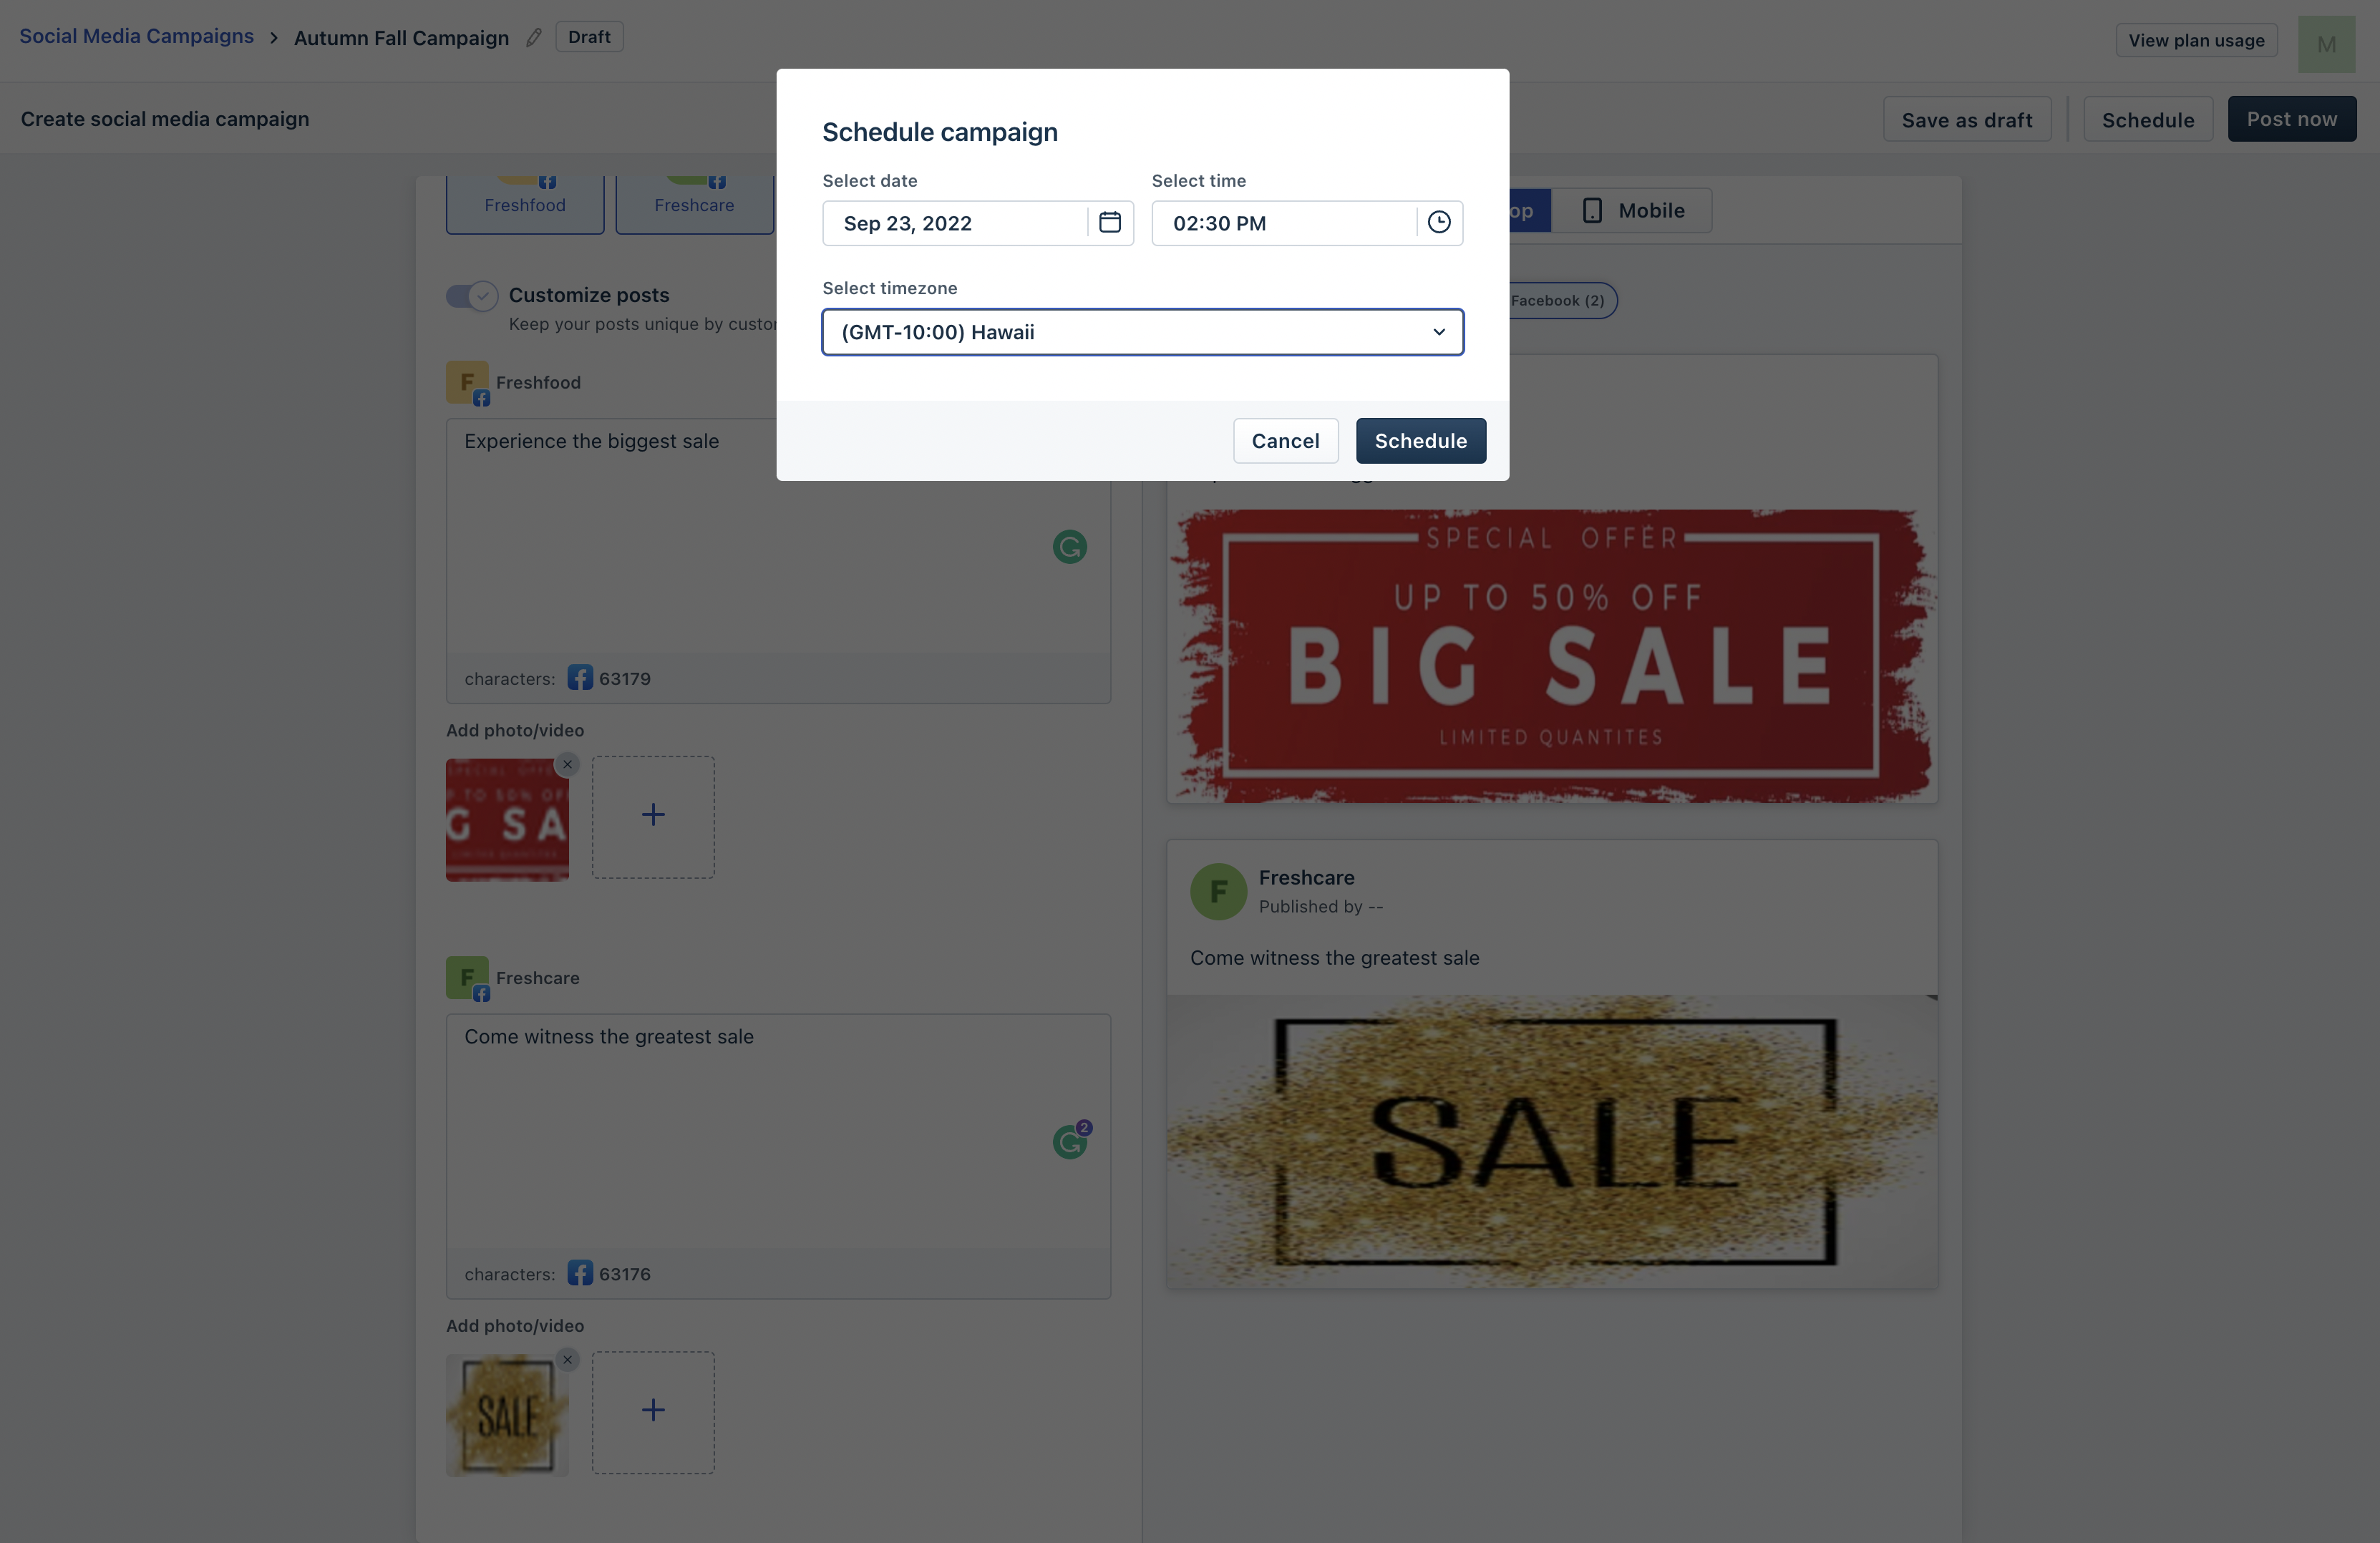Cancel the Schedule campaign dialog
Screen dimensions: 2380x1543
tap(1285, 440)
